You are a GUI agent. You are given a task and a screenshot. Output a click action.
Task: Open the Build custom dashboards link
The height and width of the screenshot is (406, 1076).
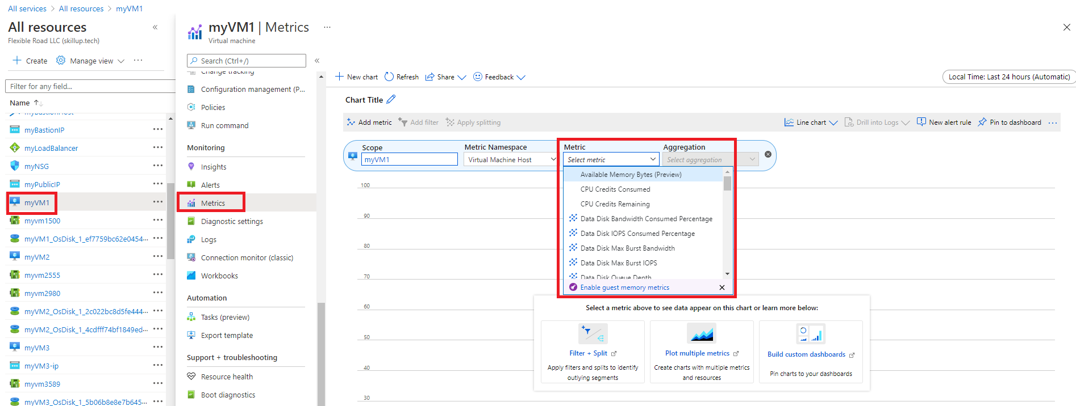pyautogui.click(x=806, y=354)
